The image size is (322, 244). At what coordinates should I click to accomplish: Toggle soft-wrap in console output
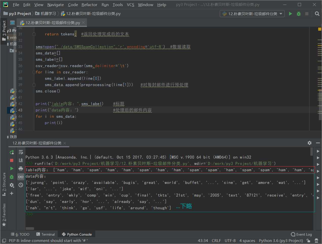(x=21, y=152)
